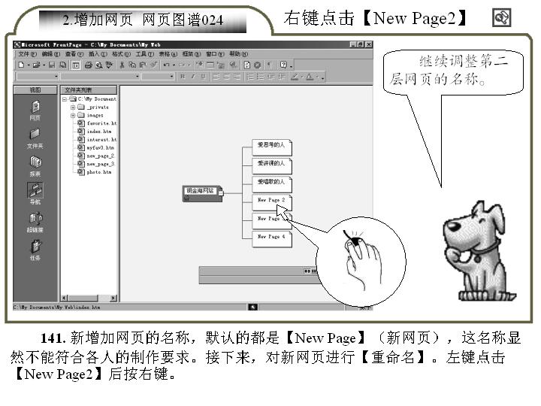The width and height of the screenshot is (541, 406).
Task: Click the 胡金海网站 home page node
Action: [x=202, y=193]
